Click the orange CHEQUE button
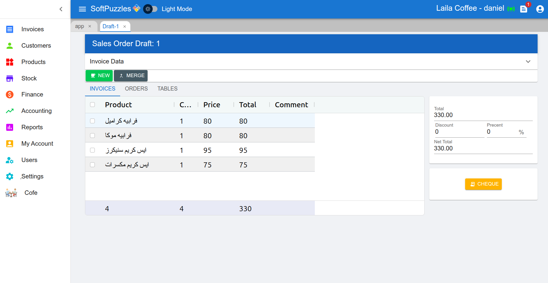Screen dimensions: 548x283 (x=483, y=184)
